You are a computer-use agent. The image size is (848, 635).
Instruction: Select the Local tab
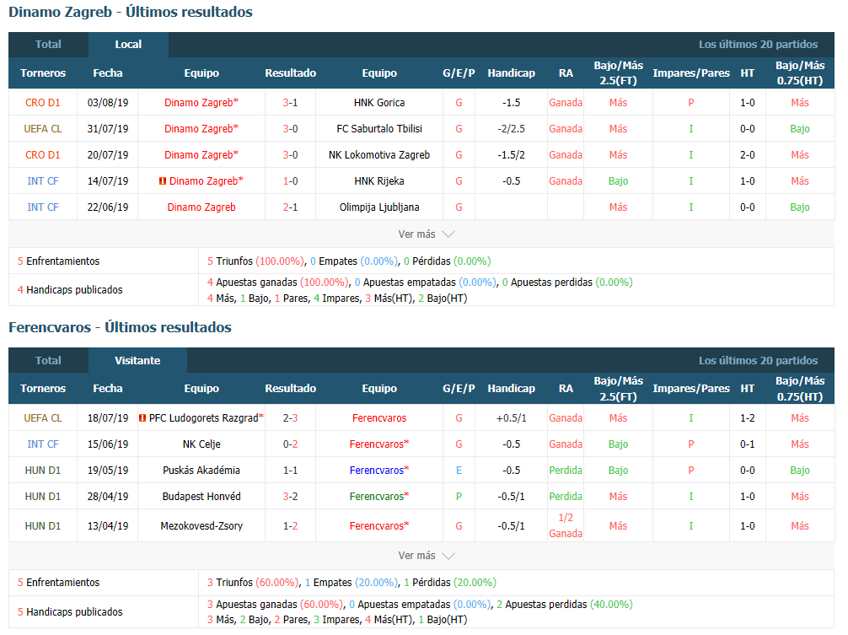pos(128,45)
